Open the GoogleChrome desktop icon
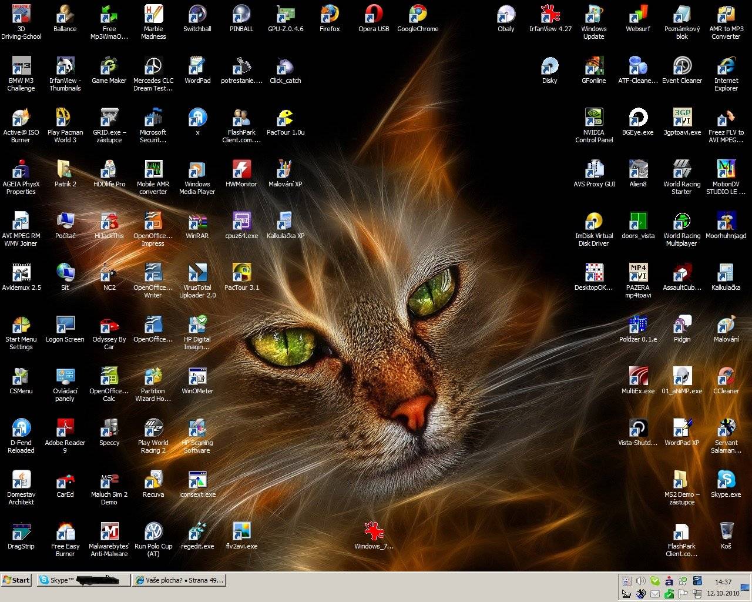 click(x=418, y=14)
